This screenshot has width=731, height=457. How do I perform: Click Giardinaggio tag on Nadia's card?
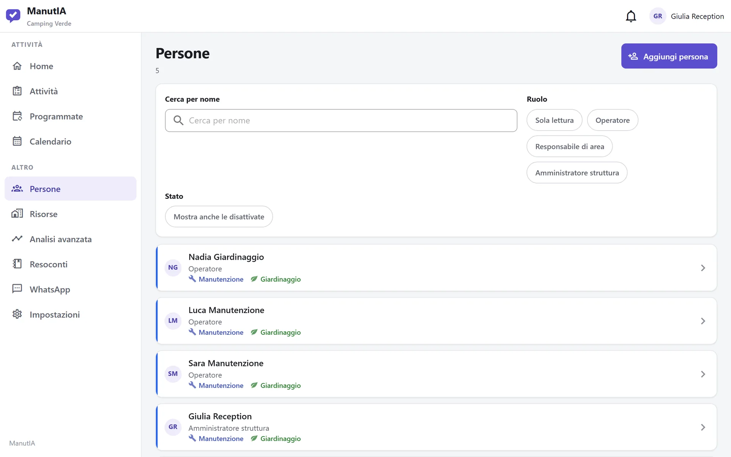click(x=276, y=279)
